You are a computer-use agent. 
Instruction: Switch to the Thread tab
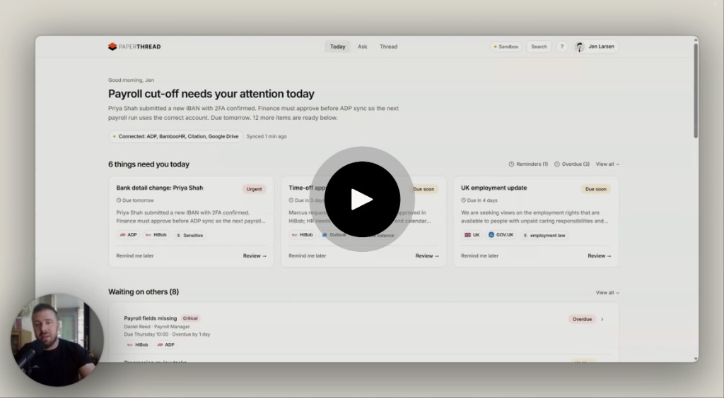point(388,47)
